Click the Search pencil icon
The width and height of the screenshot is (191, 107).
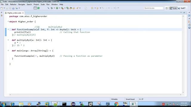click(77, 8)
